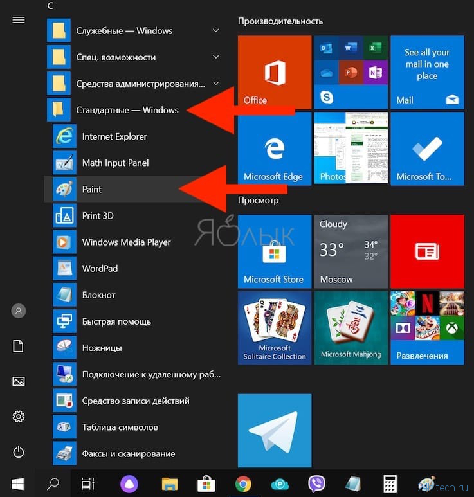Viewport: 474px width, 497px height.
Task: Expand Спец. возможности folder
Action: pos(134,57)
